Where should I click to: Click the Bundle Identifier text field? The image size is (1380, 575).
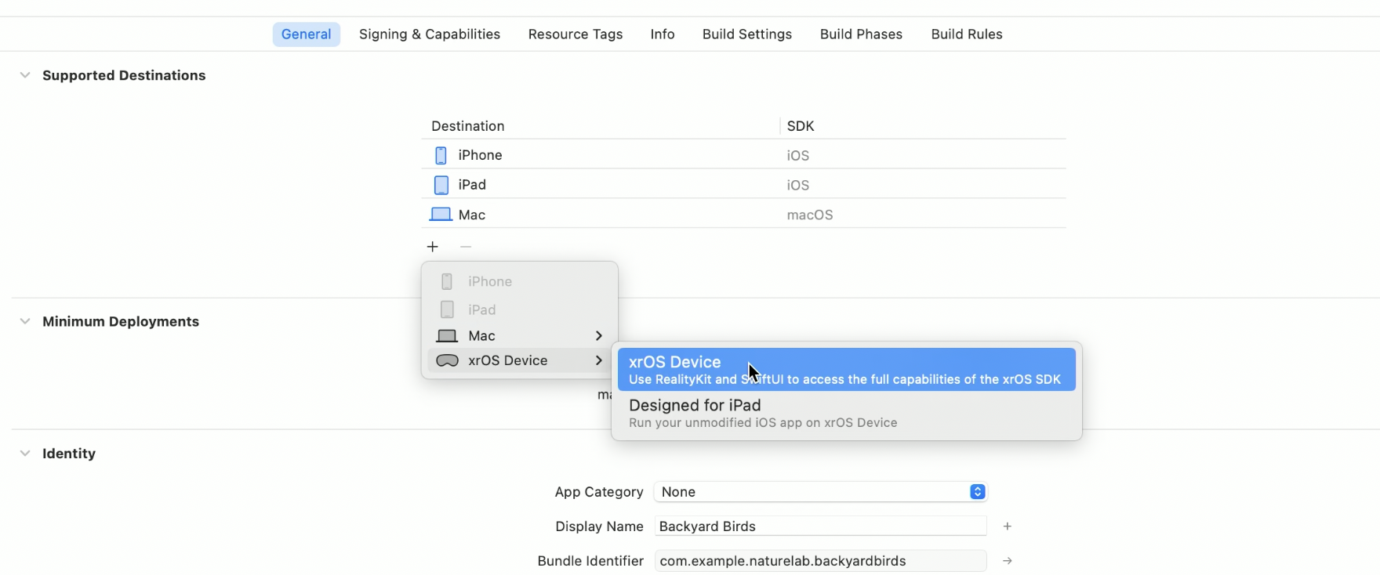tap(820, 561)
